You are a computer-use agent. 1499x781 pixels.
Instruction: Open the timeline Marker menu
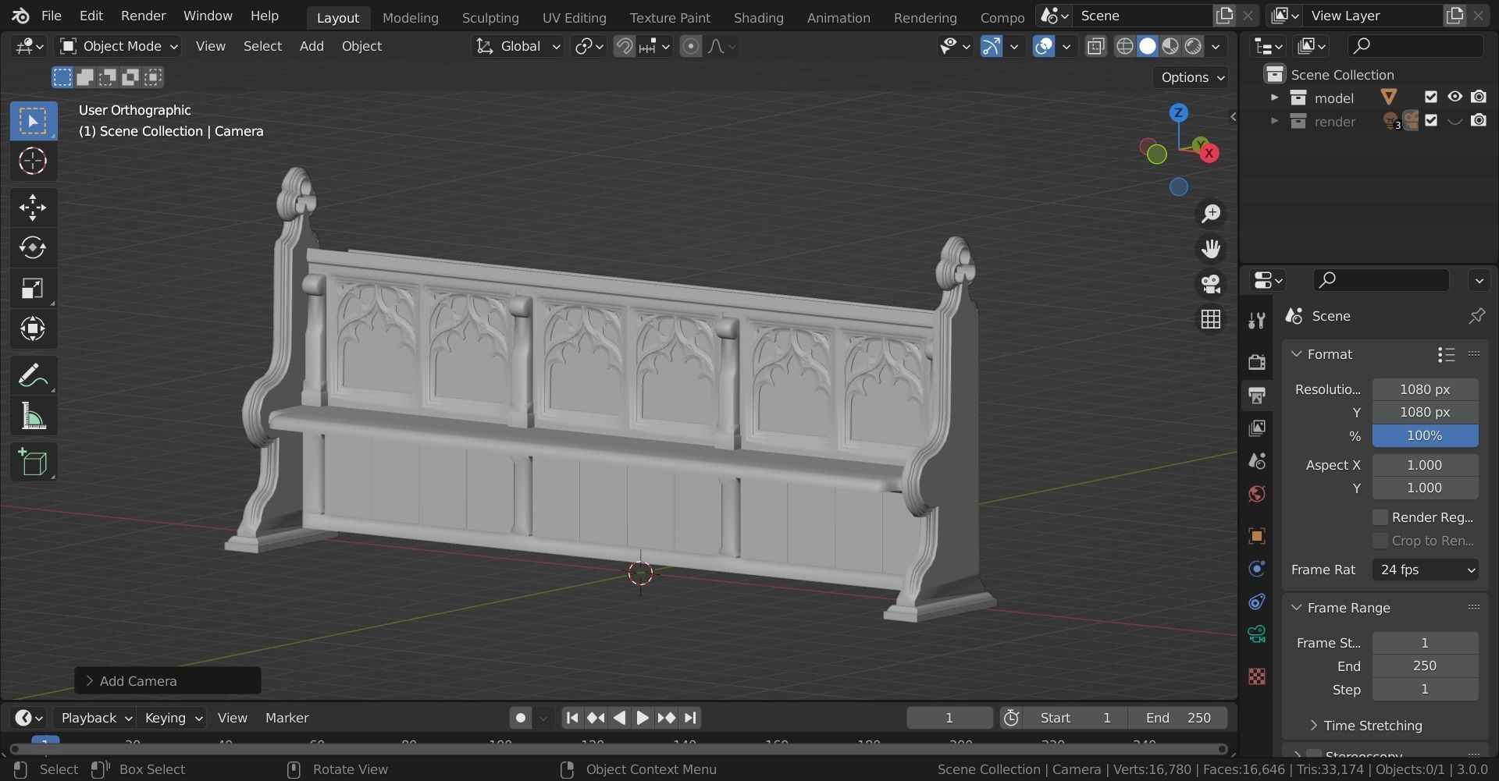click(287, 718)
